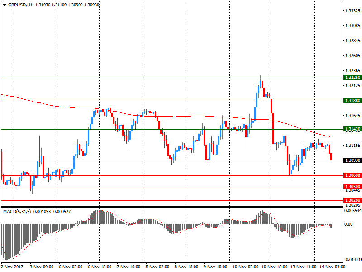Select the MACD 0.00 zero-line value
Image resolution: width=362 pixels, height=272 pixels.
pos(348,224)
